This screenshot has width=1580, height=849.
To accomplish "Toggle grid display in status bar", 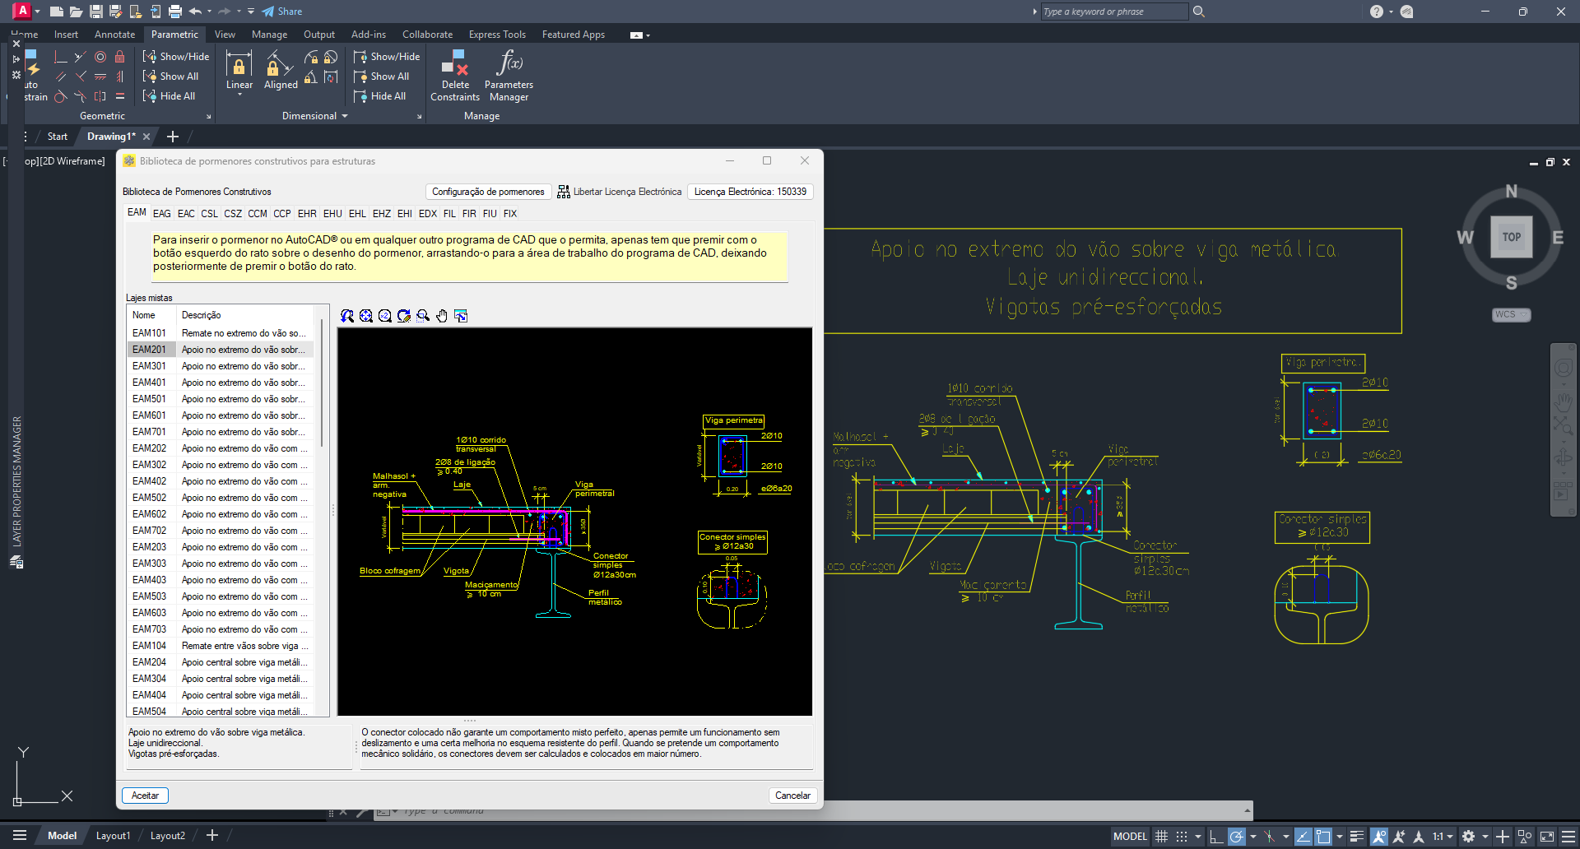I will click(x=1161, y=837).
